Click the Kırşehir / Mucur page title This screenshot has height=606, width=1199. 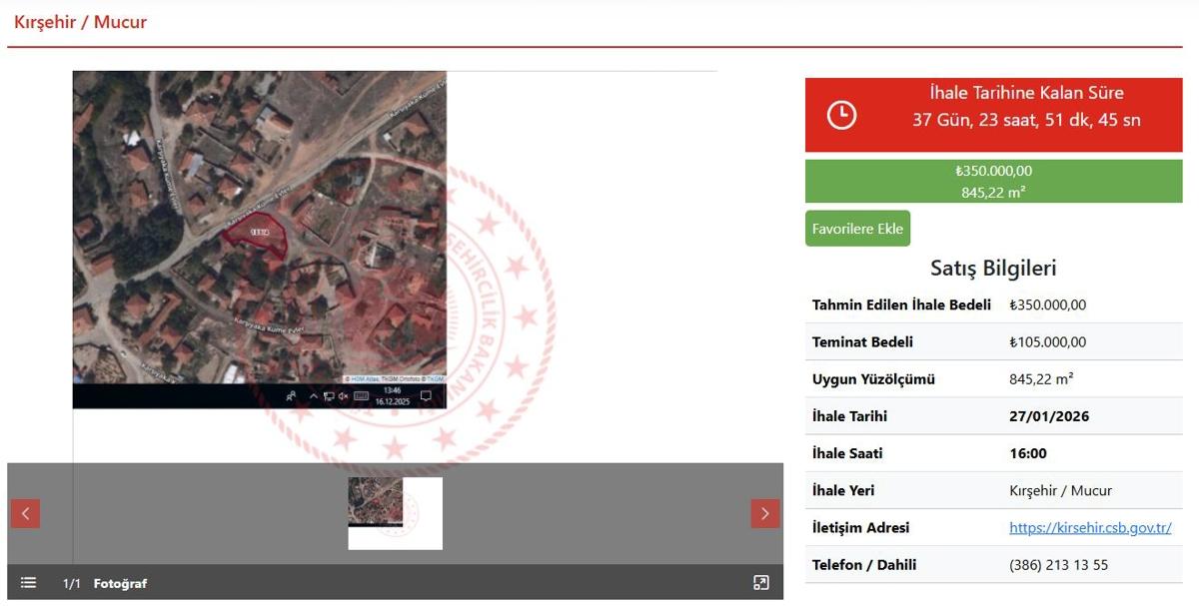pyautogui.click(x=80, y=22)
